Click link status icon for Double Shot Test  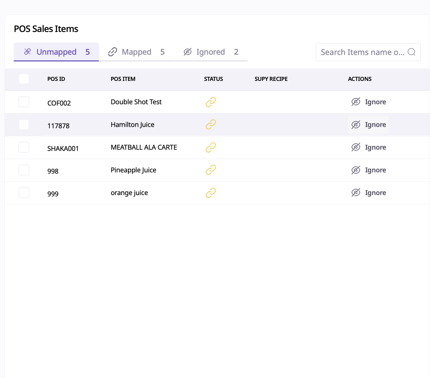[211, 102]
